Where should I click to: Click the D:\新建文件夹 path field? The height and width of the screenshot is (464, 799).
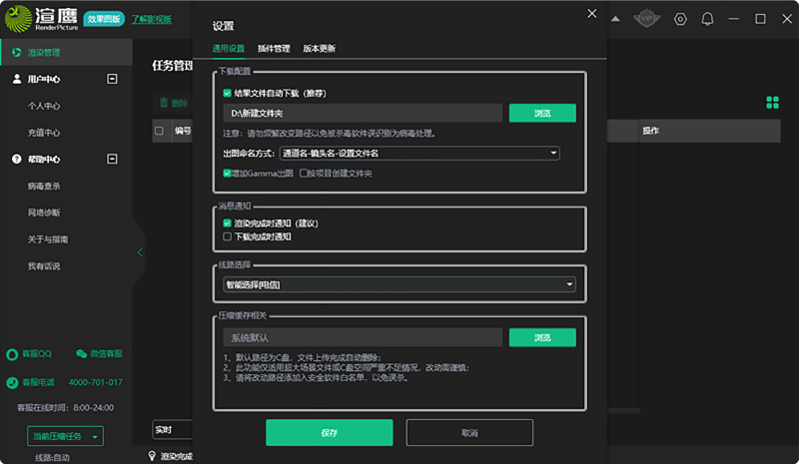pos(363,113)
